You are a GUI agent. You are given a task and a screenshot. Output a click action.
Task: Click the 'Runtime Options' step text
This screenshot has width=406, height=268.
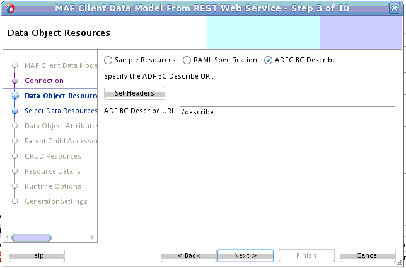(53, 186)
